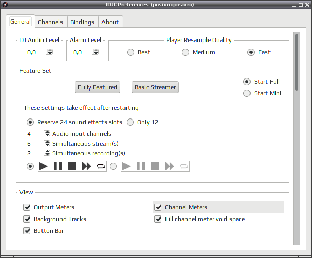Viewport: 312px width, 258px height.
Task: Click the Fully Featured button
Action: 97,87
